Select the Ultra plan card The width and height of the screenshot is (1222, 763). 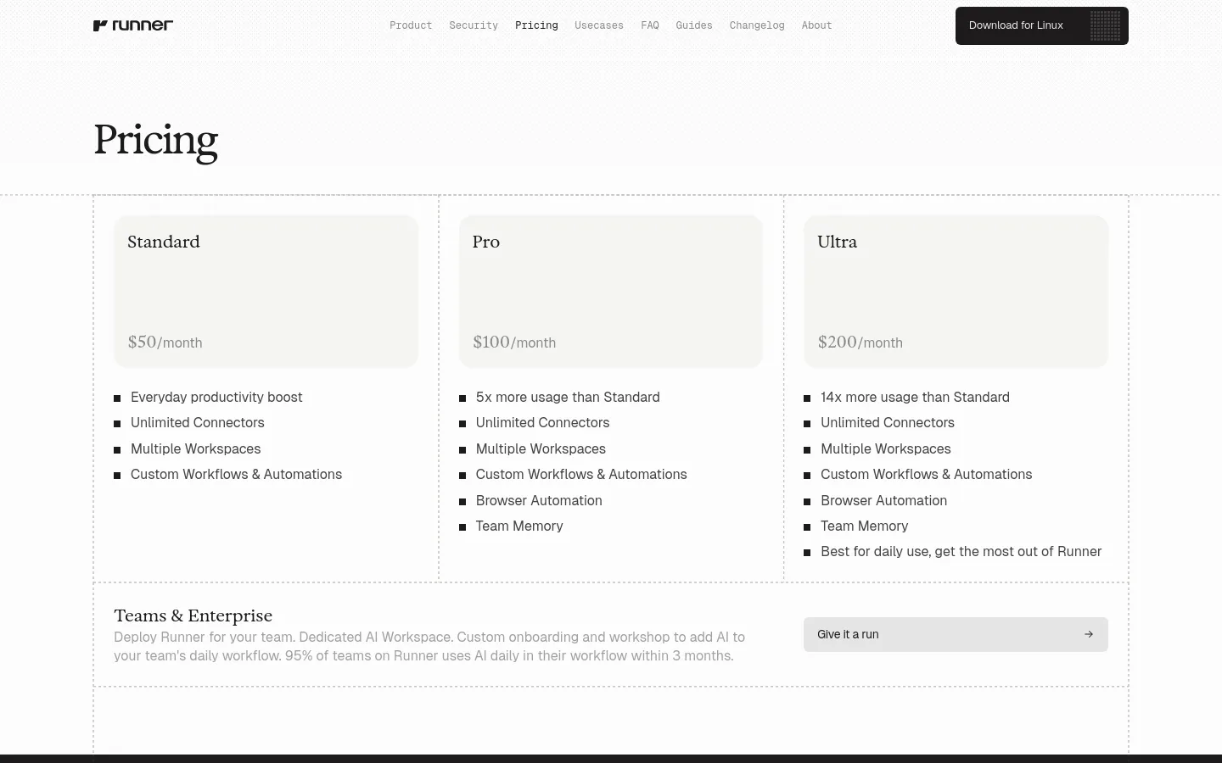pyautogui.click(x=956, y=292)
